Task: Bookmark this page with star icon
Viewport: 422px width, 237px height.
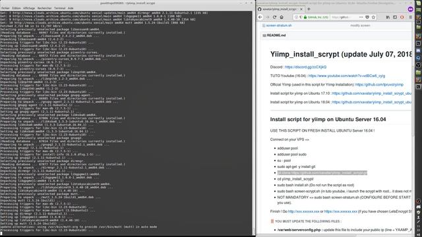Action: (x=373, y=17)
